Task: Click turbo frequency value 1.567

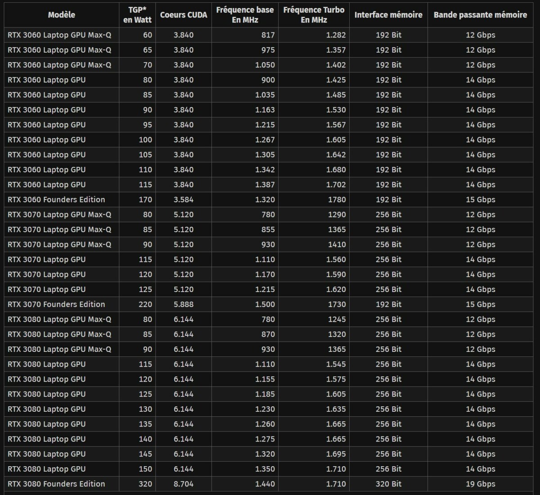Action: coord(336,125)
